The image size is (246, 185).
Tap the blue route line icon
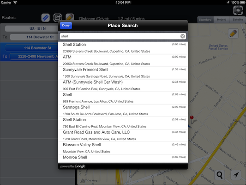46,18
